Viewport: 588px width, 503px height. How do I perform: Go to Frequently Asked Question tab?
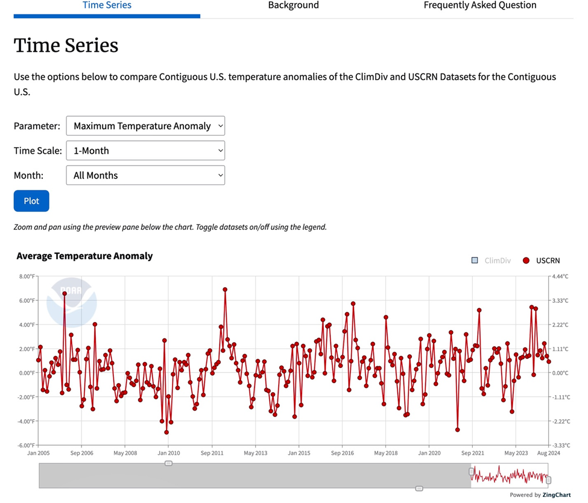(x=479, y=5)
